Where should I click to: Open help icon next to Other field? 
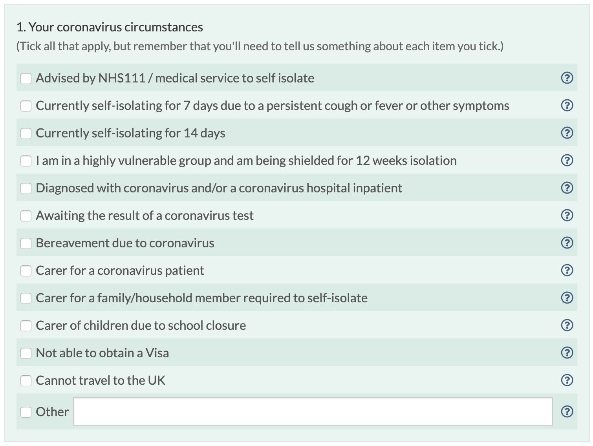[567, 411]
